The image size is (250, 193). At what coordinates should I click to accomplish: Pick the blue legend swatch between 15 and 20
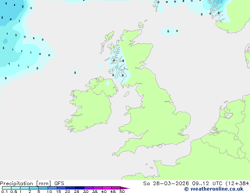62,188
